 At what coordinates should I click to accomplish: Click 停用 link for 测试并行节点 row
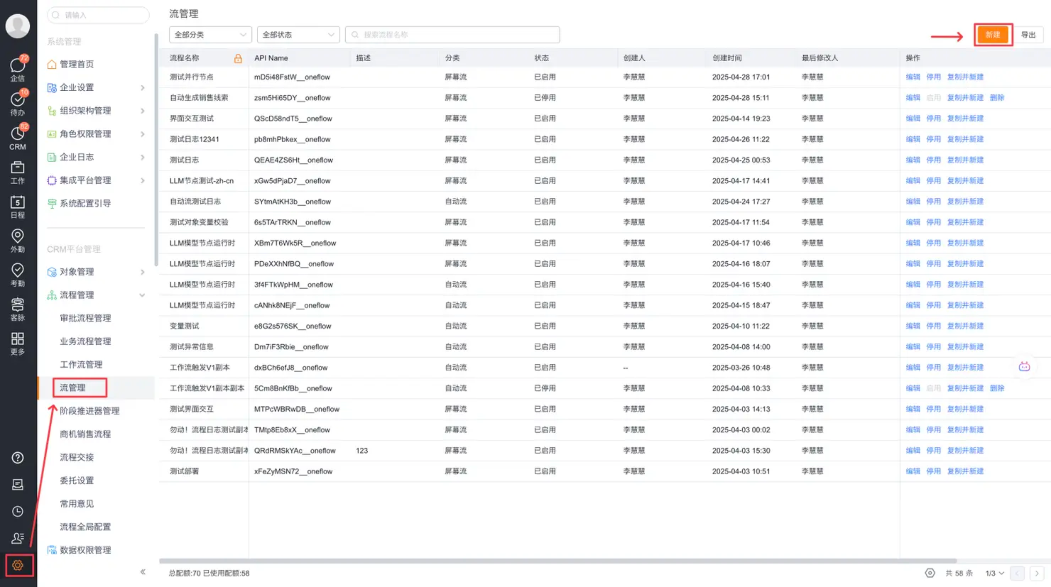click(x=933, y=77)
